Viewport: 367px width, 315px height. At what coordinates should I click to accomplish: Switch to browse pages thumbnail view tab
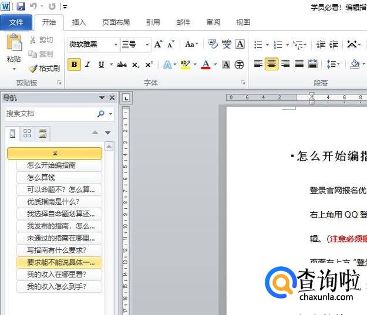point(27,133)
